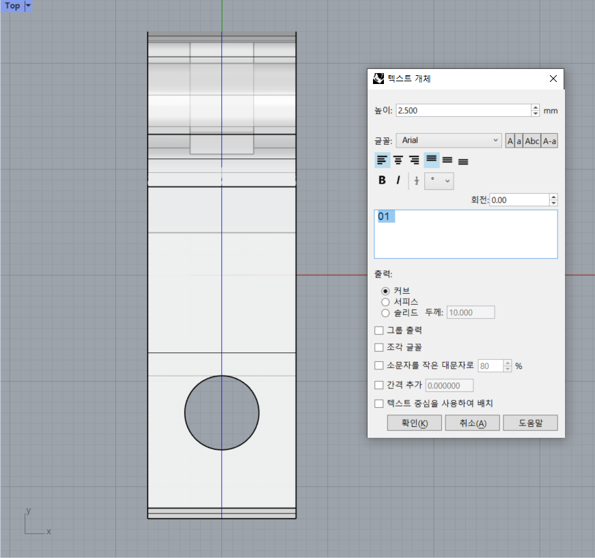Open the Arial font dropdown

point(495,140)
